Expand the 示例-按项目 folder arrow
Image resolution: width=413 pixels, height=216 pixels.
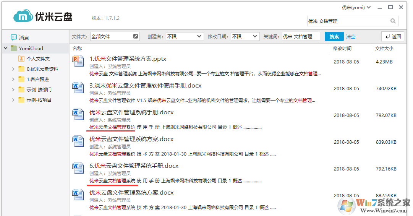pos(13,100)
